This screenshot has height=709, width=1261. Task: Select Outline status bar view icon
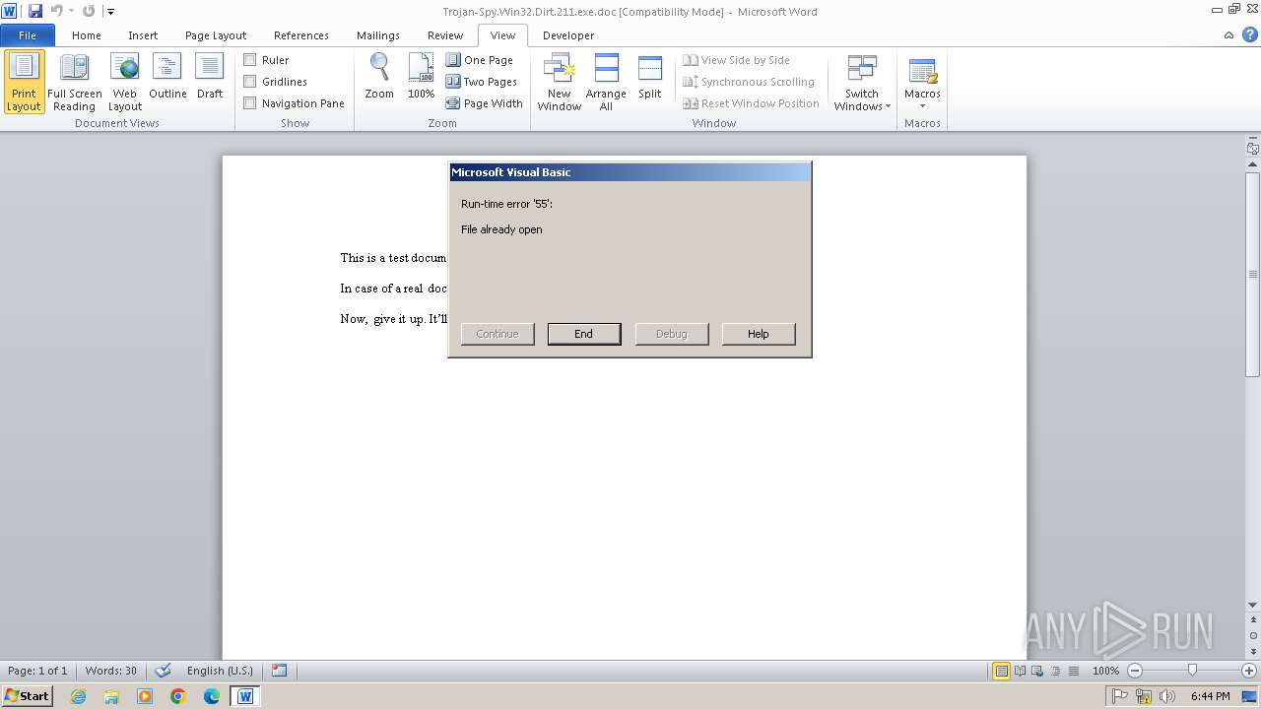pyautogui.click(x=1054, y=671)
